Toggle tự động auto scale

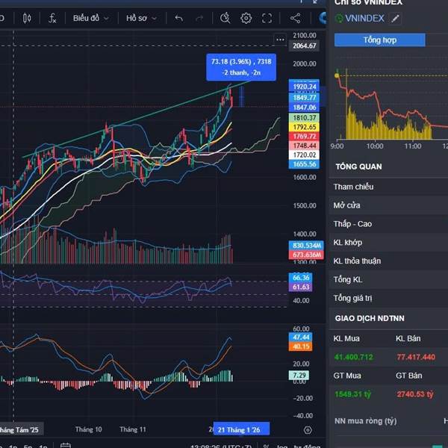307,446
